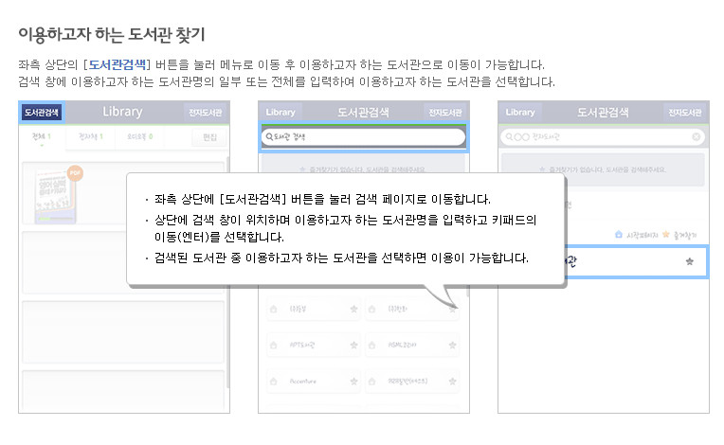Click 전자도서관 button in the middle search screen

[x=444, y=113]
